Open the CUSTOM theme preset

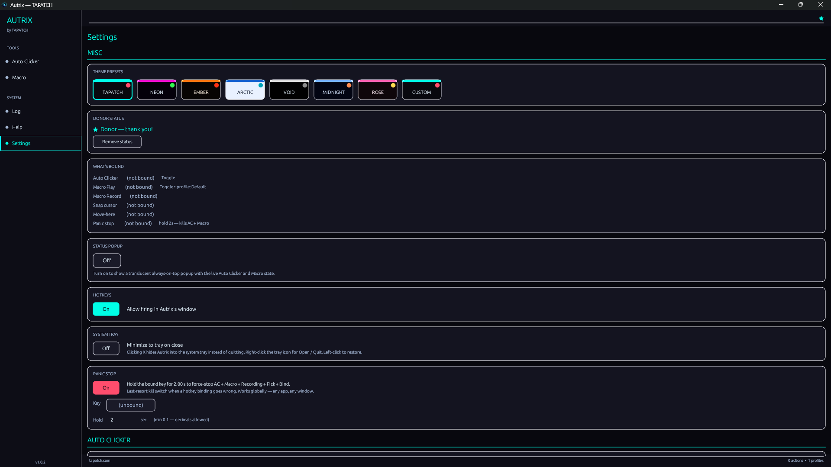tap(422, 90)
